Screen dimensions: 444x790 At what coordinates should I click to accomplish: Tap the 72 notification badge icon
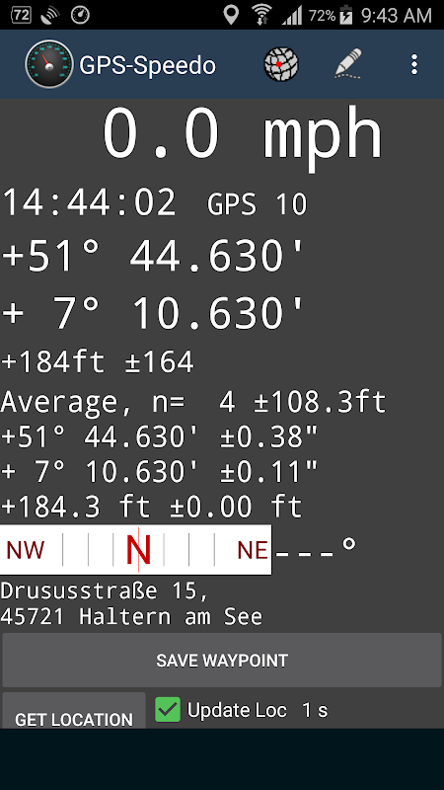tap(21, 15)
